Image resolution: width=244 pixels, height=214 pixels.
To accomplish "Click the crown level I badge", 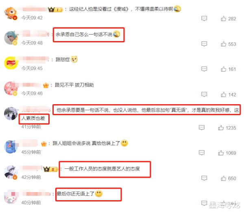I will click(x=55, y=10).
